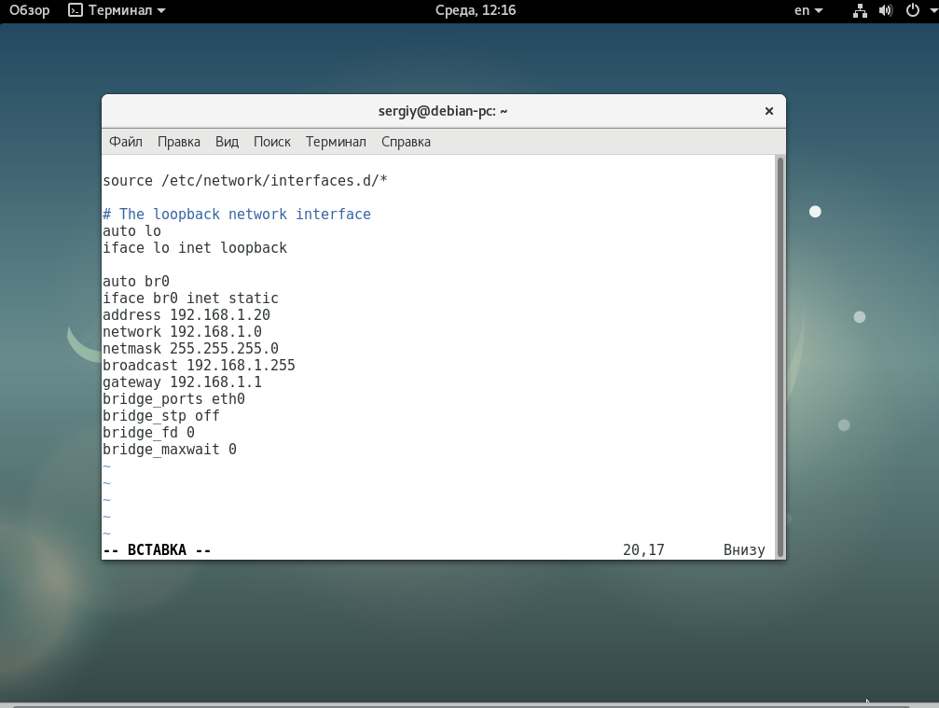Open the Поиск menu
The image size is (939, 708).
[272, 142]
